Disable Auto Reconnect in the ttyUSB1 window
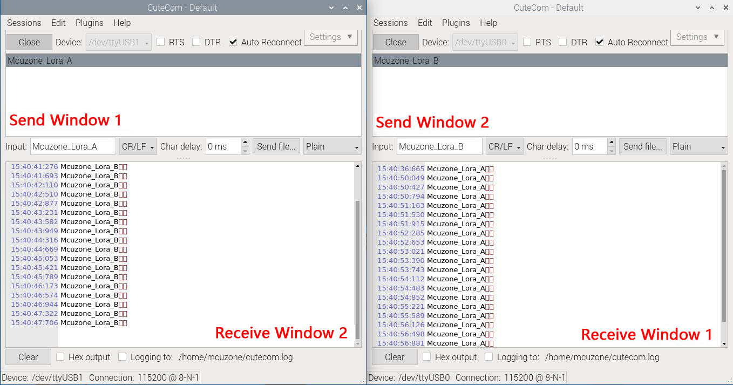The image size is (733, 385). click(x=233, y=42)
